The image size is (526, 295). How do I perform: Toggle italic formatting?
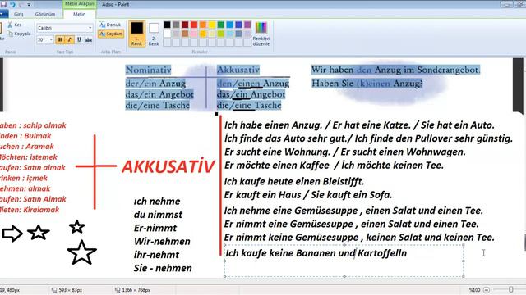pyautogui.click(x=69, y=40)
